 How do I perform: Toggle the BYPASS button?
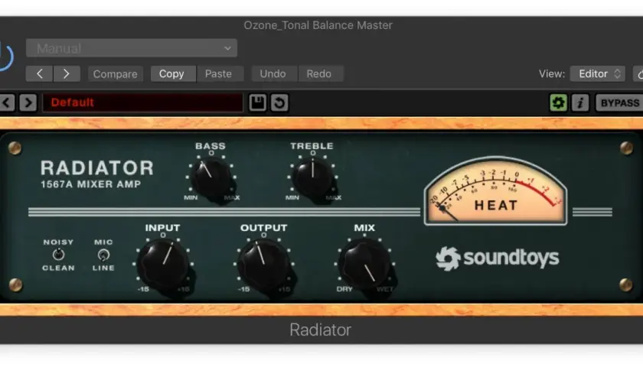(x=619, y=102)
